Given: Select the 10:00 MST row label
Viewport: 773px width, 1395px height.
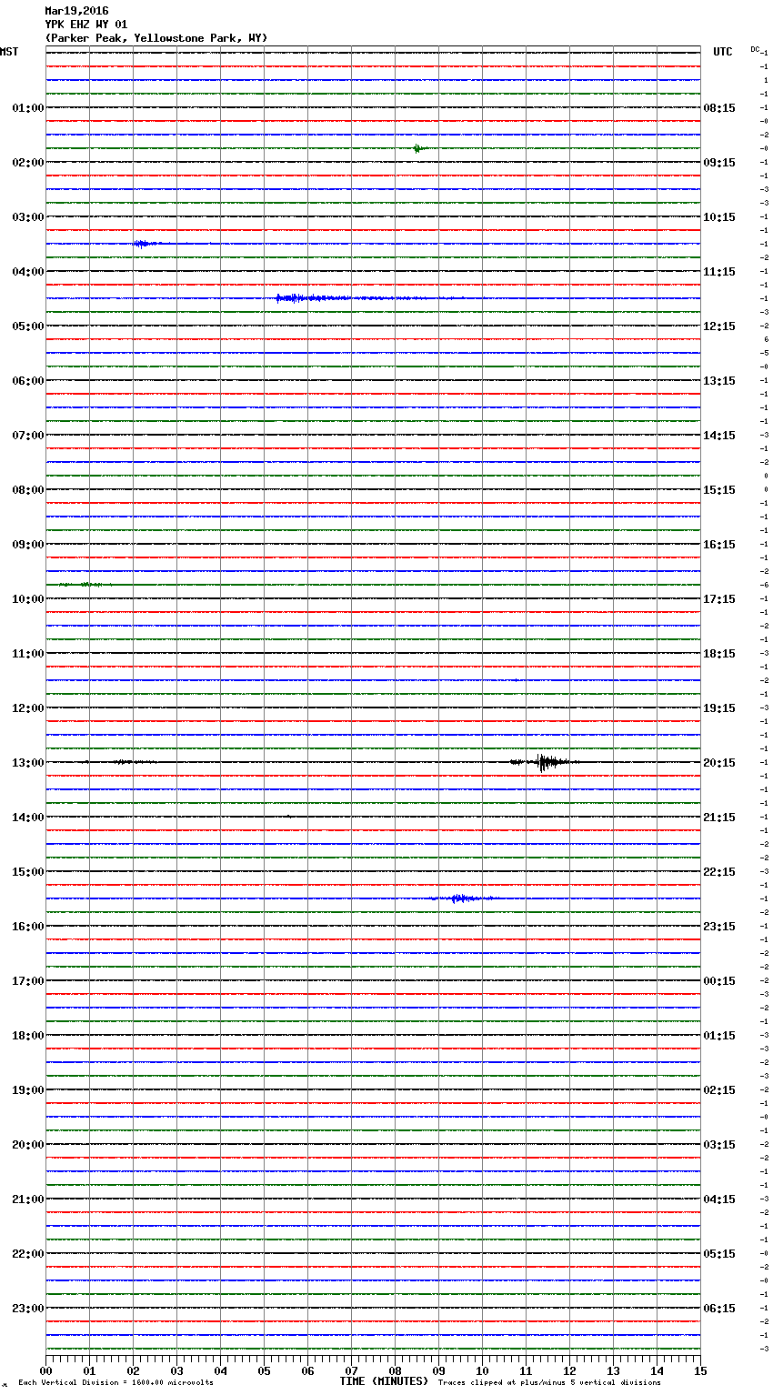Looking at the screenshot, I should click(28, 599).
